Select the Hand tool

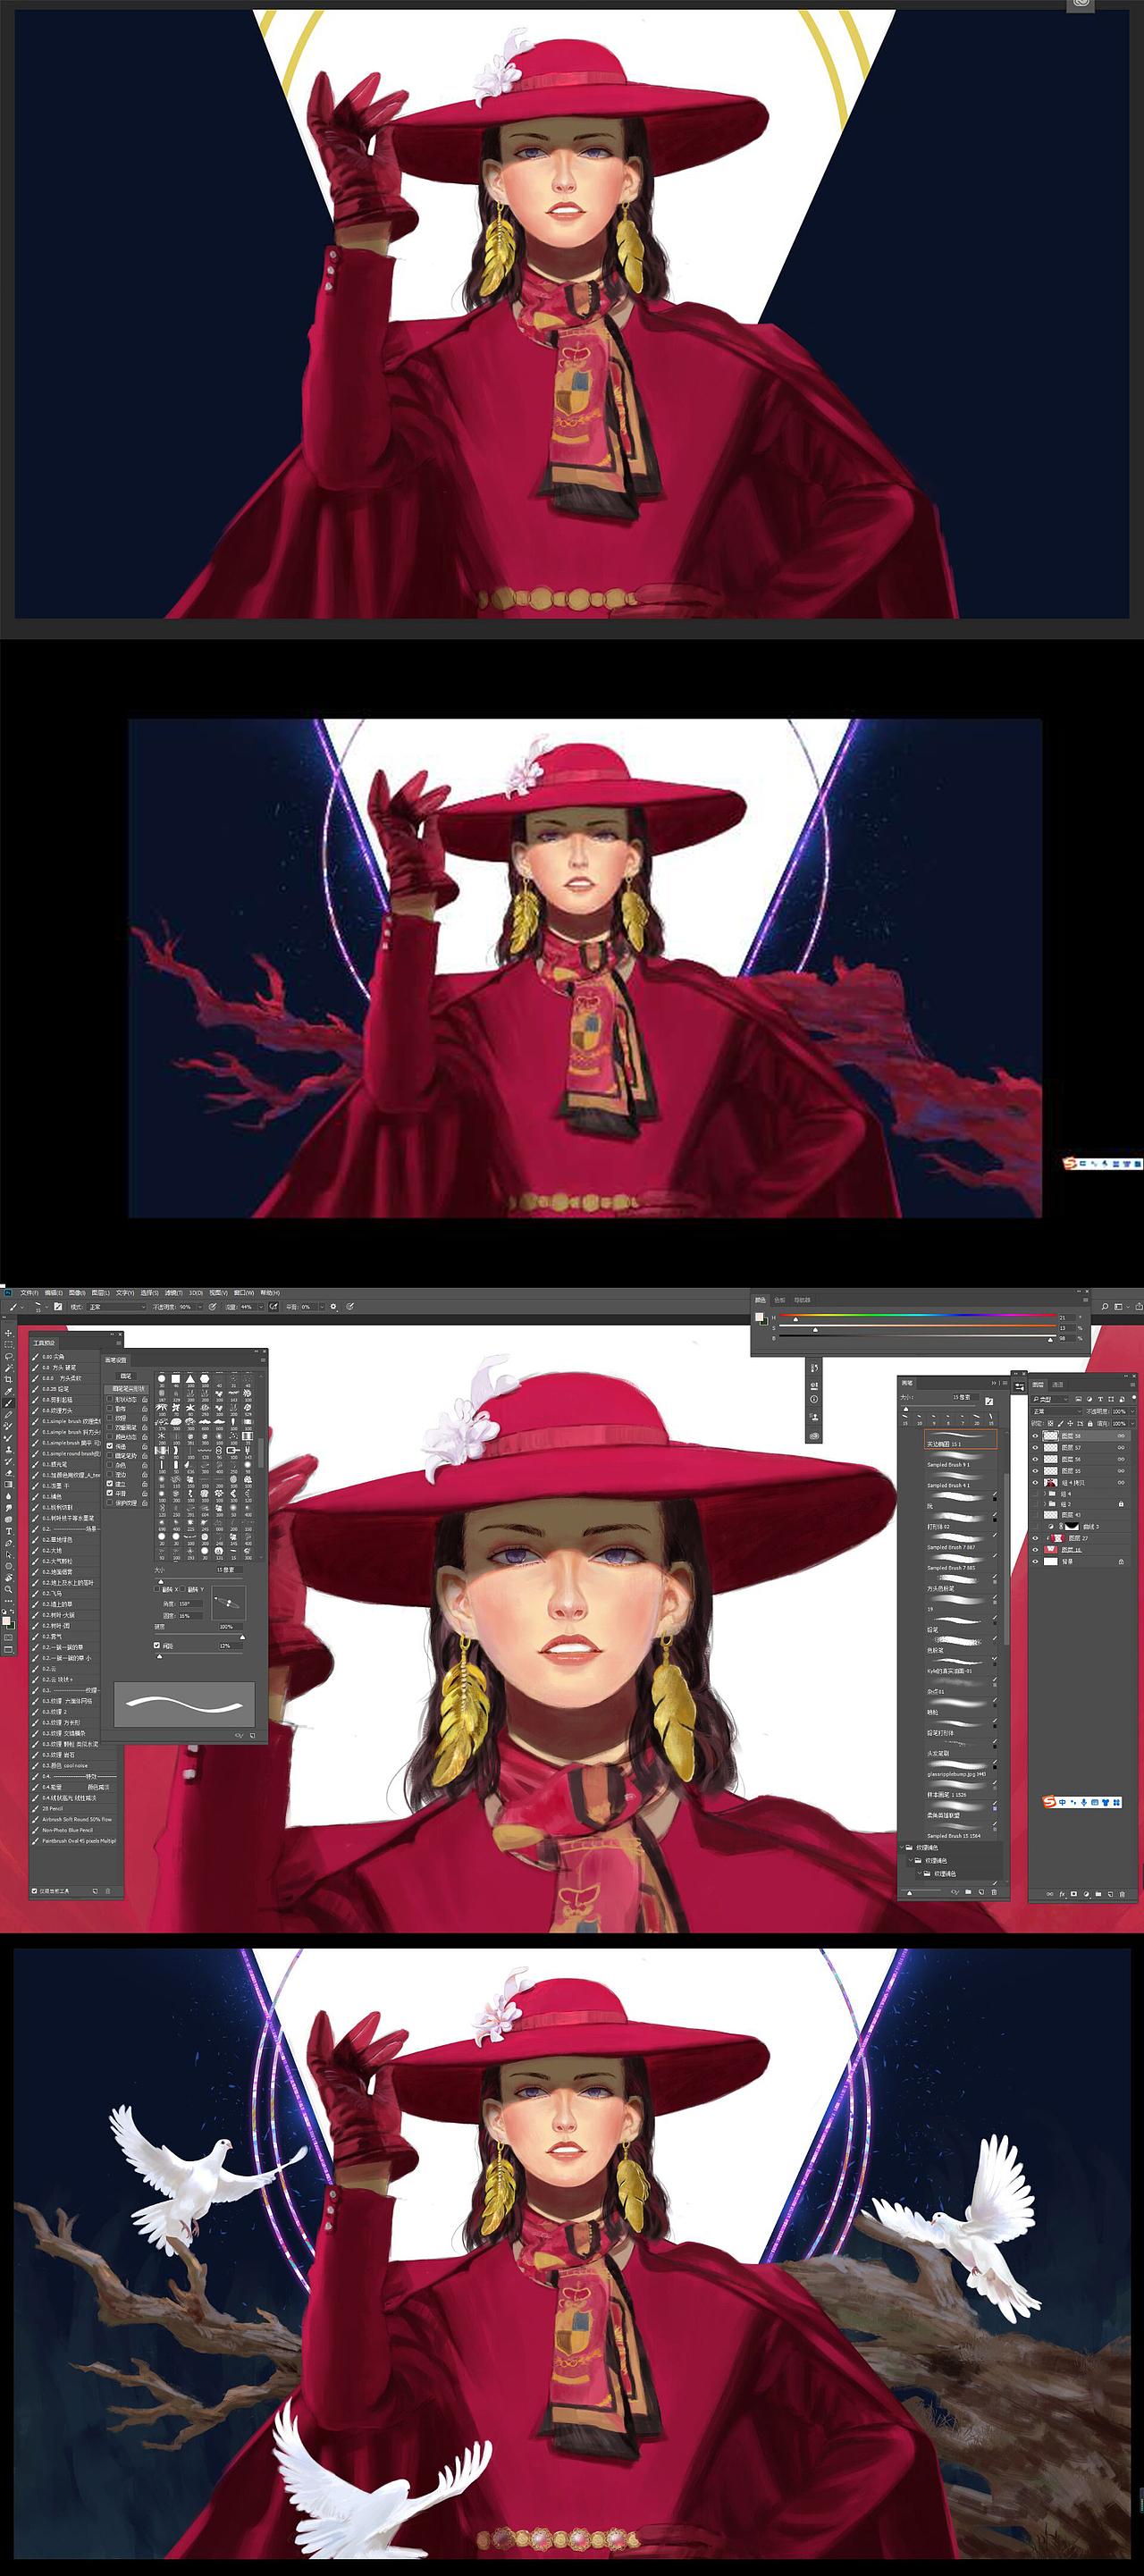tap(8, 1578)
